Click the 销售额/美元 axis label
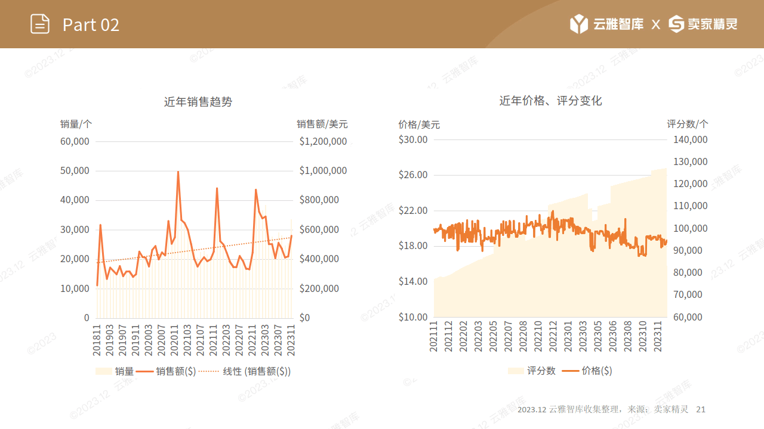Image resolution: width=764 pixels, height=429 pixels. (x=322, y=124)
